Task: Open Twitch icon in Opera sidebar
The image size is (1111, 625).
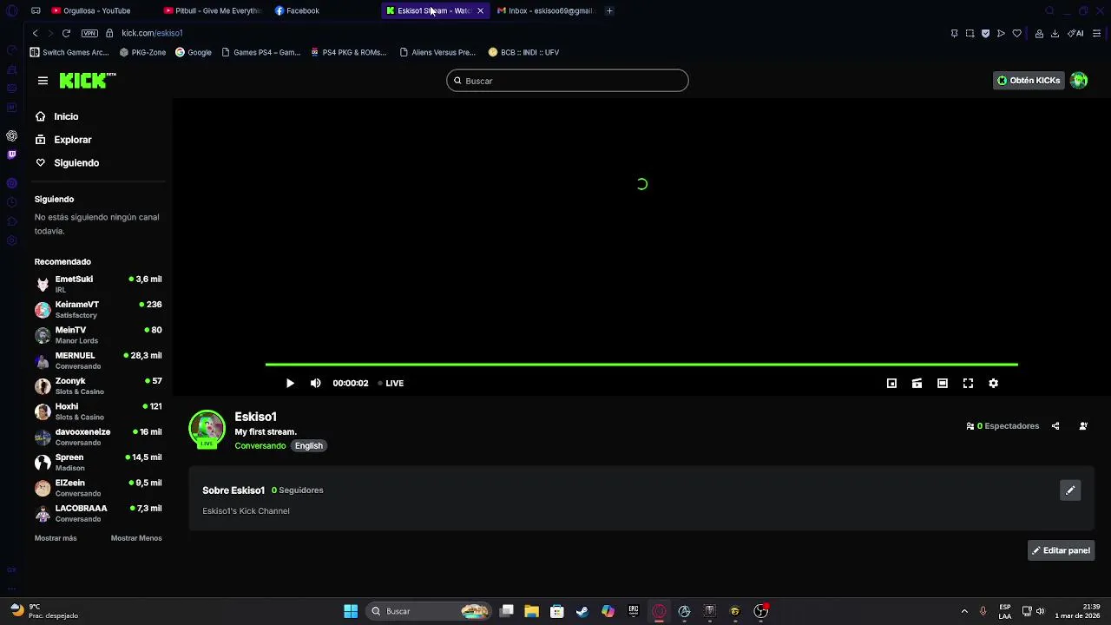Action: point(11,155)
